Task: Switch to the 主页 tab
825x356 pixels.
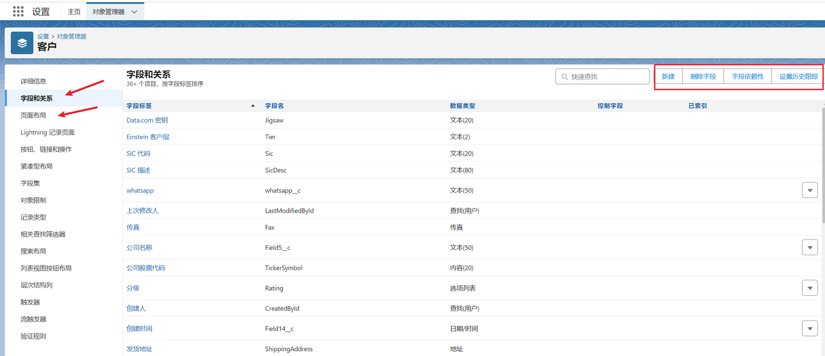Action: tap(74, 12)
